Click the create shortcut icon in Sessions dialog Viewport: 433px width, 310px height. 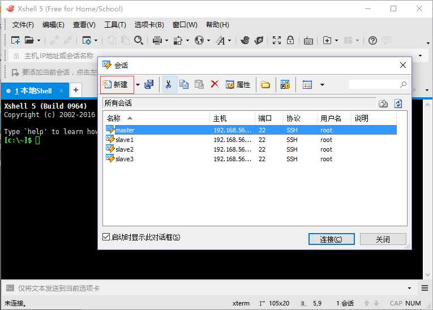[x=285, y=84]
